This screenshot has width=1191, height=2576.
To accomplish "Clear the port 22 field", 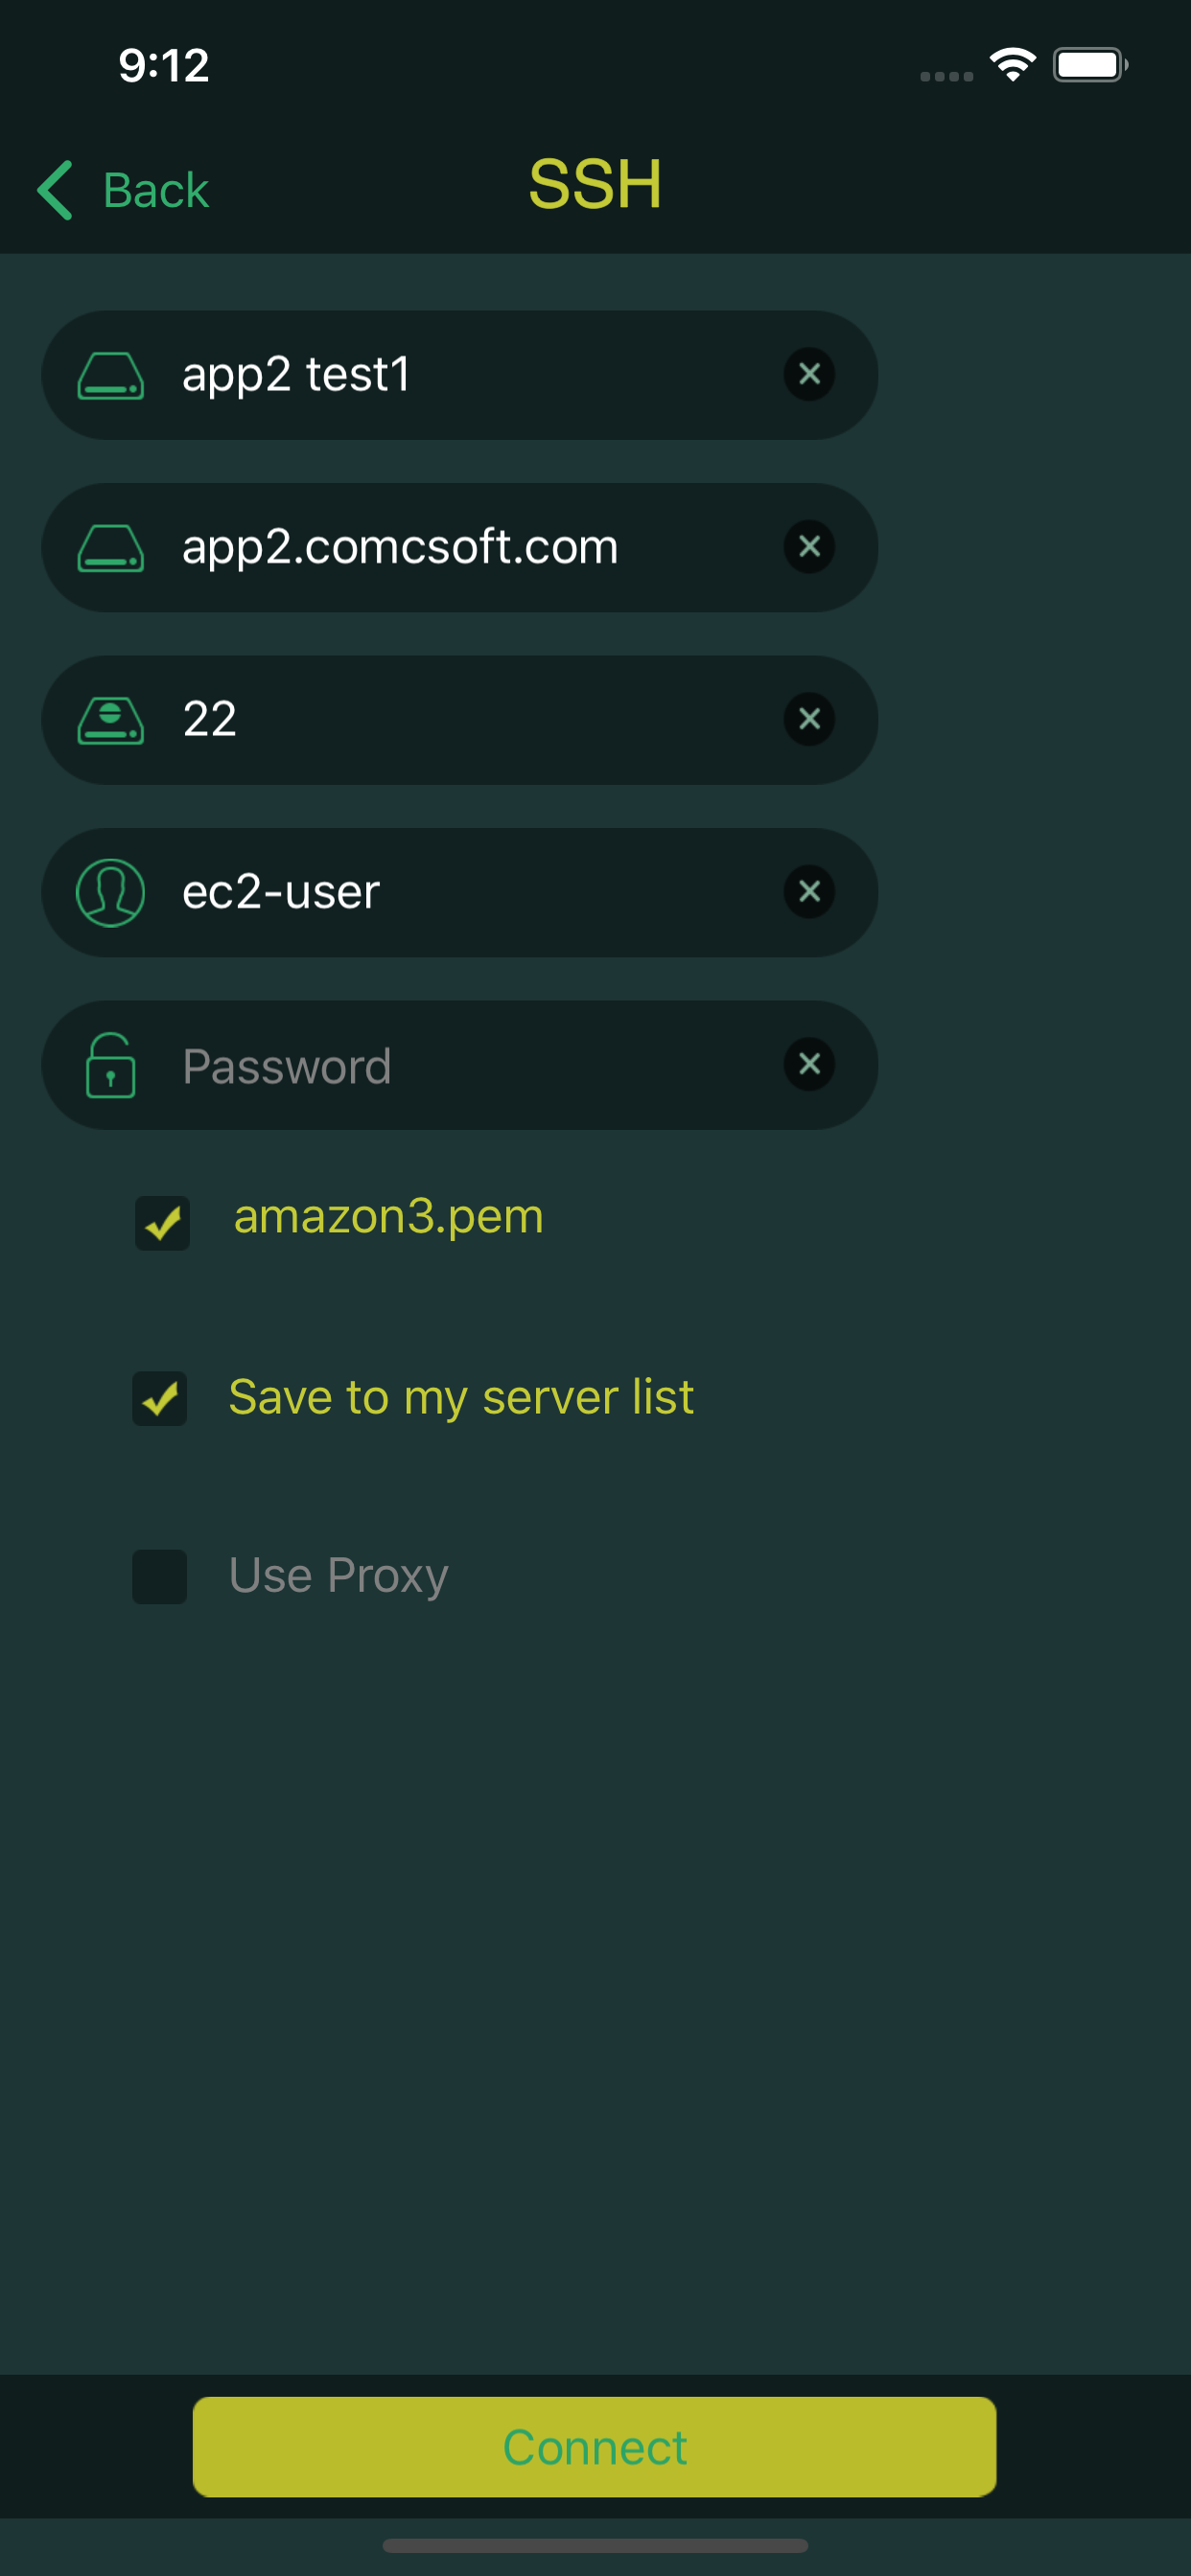I will point(809,719).
